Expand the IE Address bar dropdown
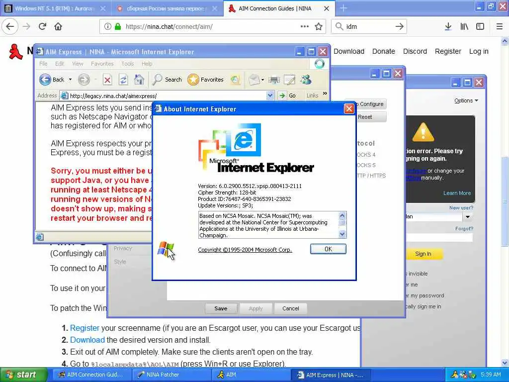This screenshot has height=382, width=509. (270, 95)
